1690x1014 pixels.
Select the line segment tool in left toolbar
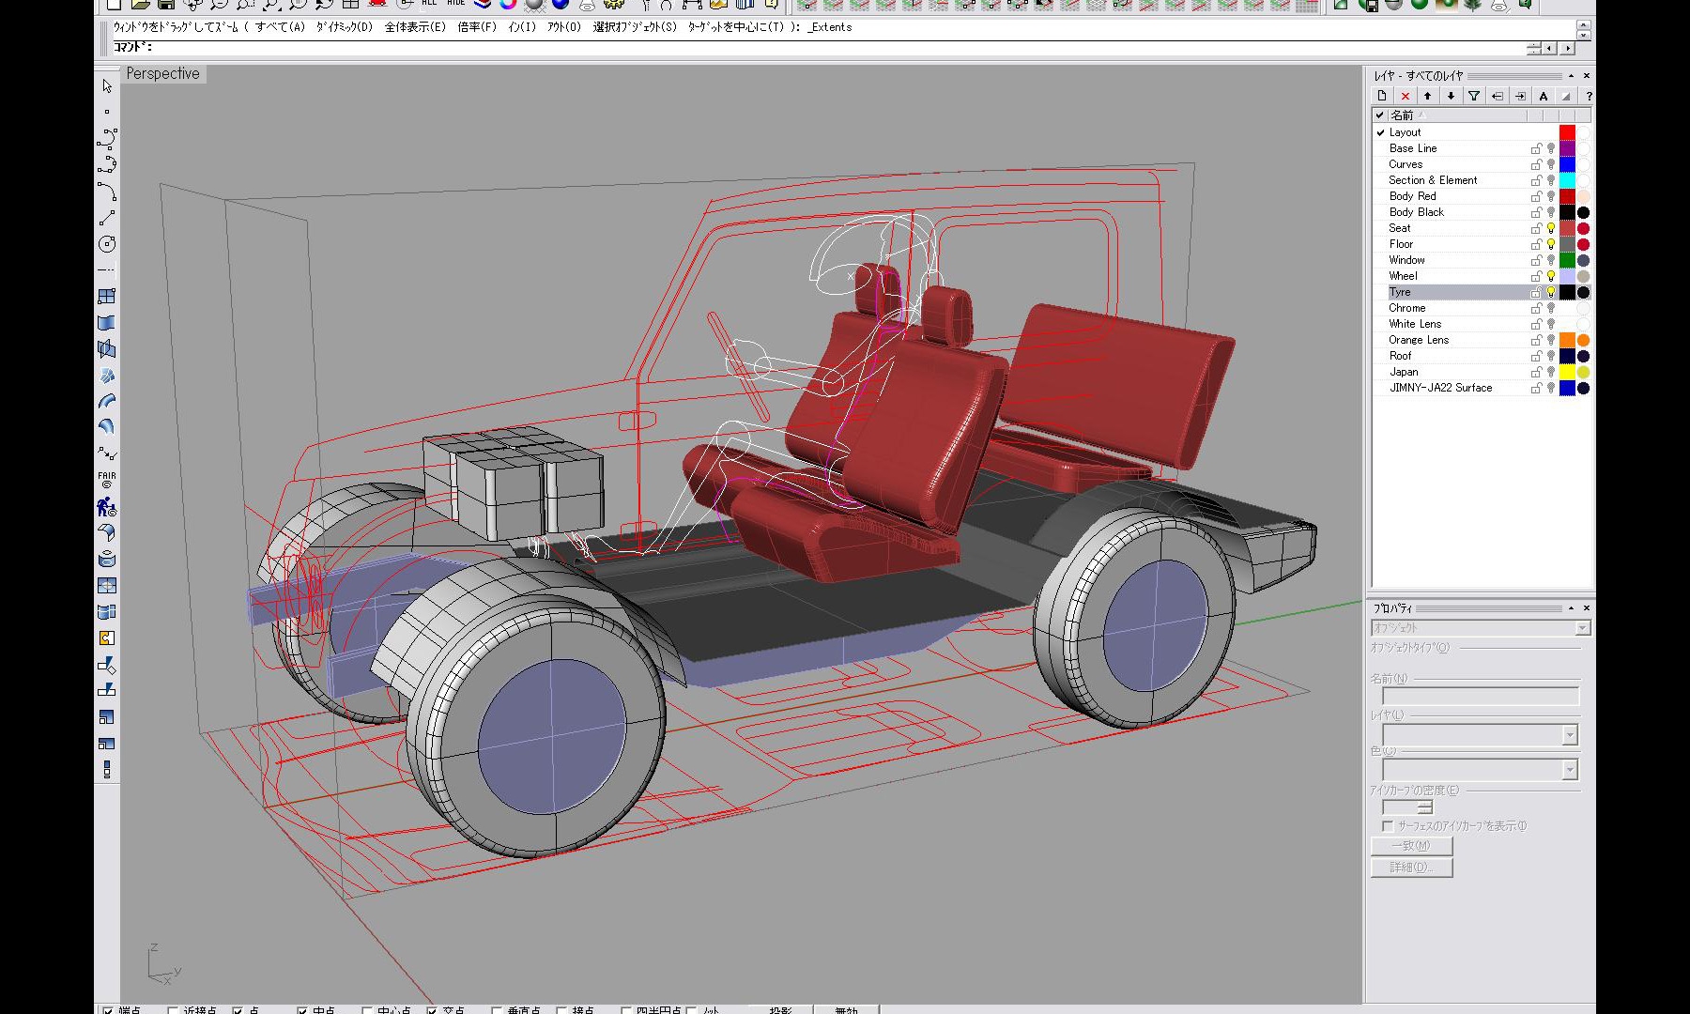(107, 218)
